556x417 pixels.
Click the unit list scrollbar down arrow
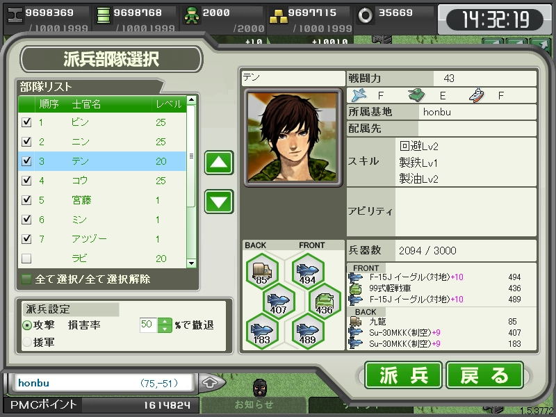tap(192, 263)
